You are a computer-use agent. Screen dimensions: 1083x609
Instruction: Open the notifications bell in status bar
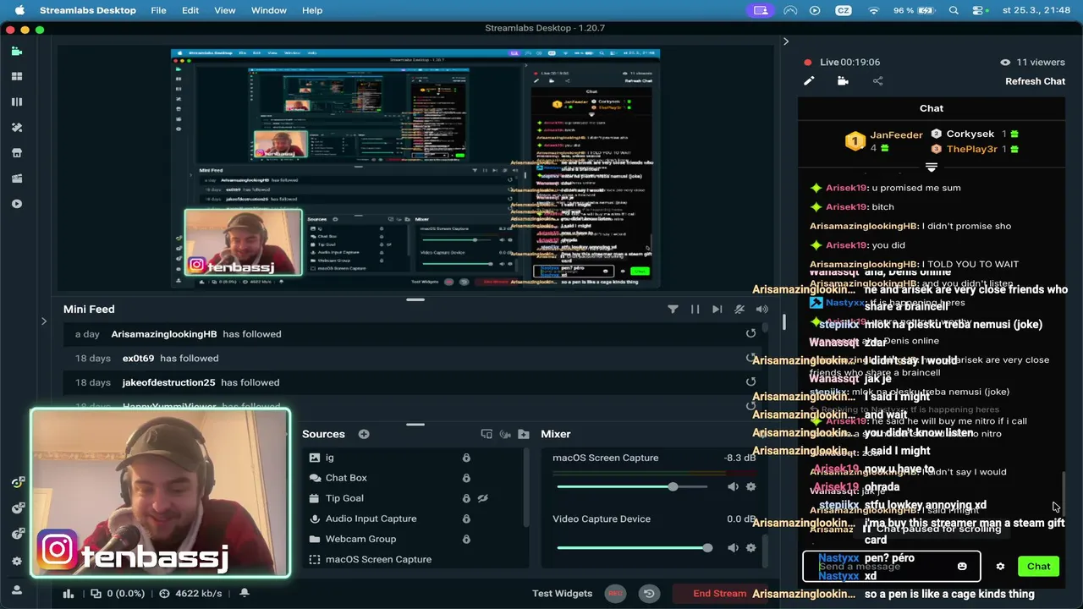245,594
